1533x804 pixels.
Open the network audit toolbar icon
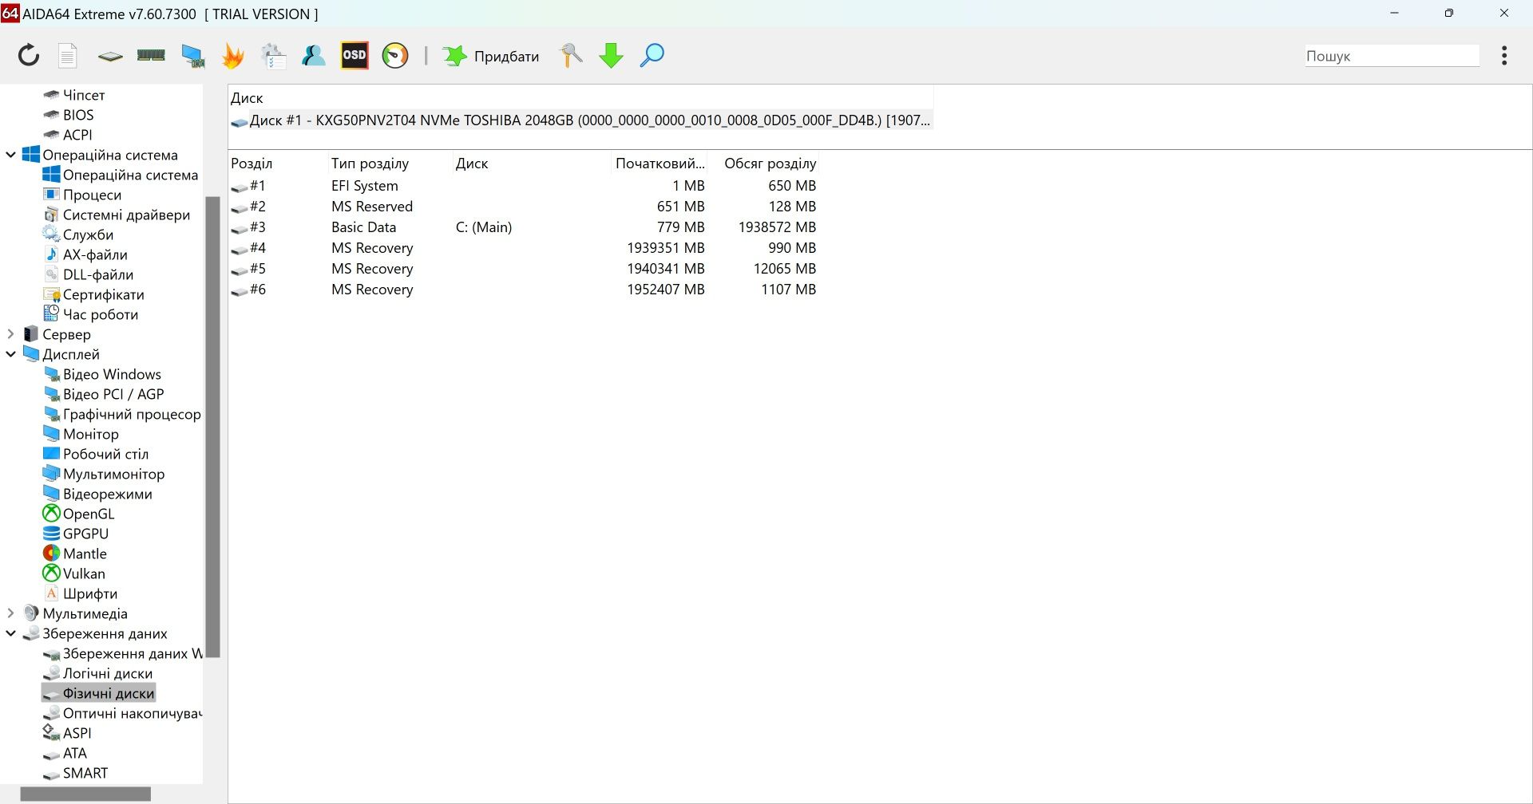[273, 56]
